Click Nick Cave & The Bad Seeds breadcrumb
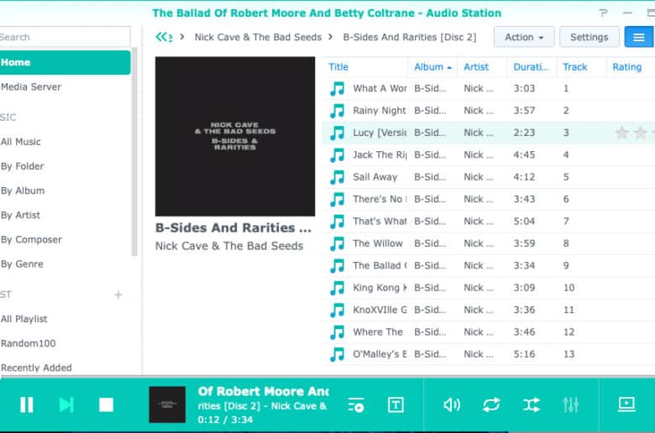This screenshot has height=433, width=655. 258,37
